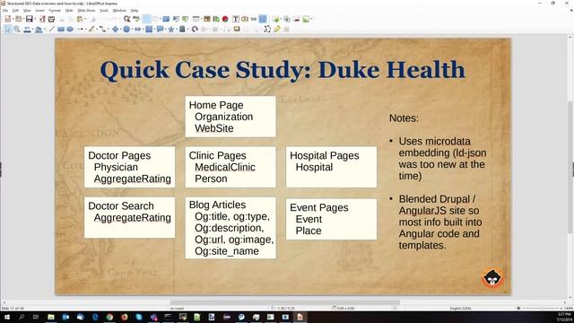
Task: Open the Fill Color dropdown arrow
Action: [44, 30]
